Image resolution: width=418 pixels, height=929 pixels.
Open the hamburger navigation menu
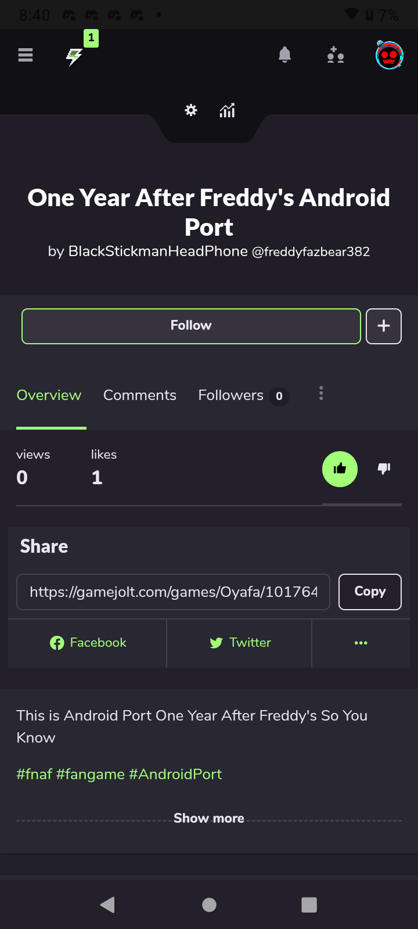[26, 55]
